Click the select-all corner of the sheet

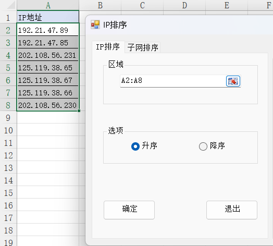coord(8,5)
